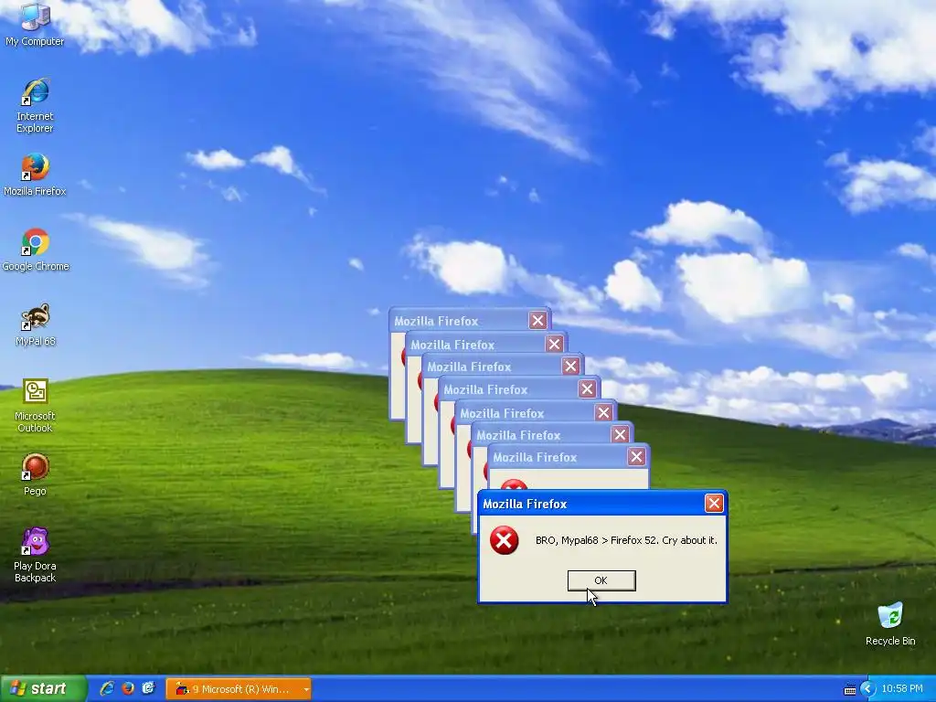The image size is (936, 702).
Task: Click the 10:58 PM clock
Action: (902, 689)
